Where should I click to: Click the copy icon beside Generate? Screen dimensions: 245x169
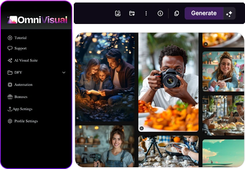coord(177,13)
